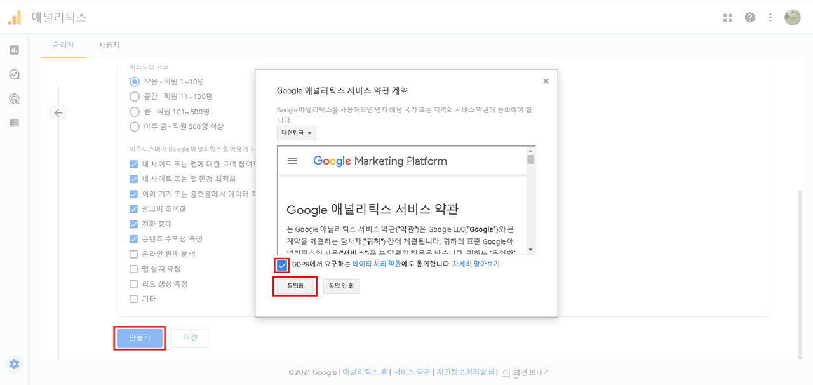The image size is (813, 385).
Task: Uncheck 콘텐츠 수익성 측정 checkbox
Action: pyautogui.click(x=133, y=239)
